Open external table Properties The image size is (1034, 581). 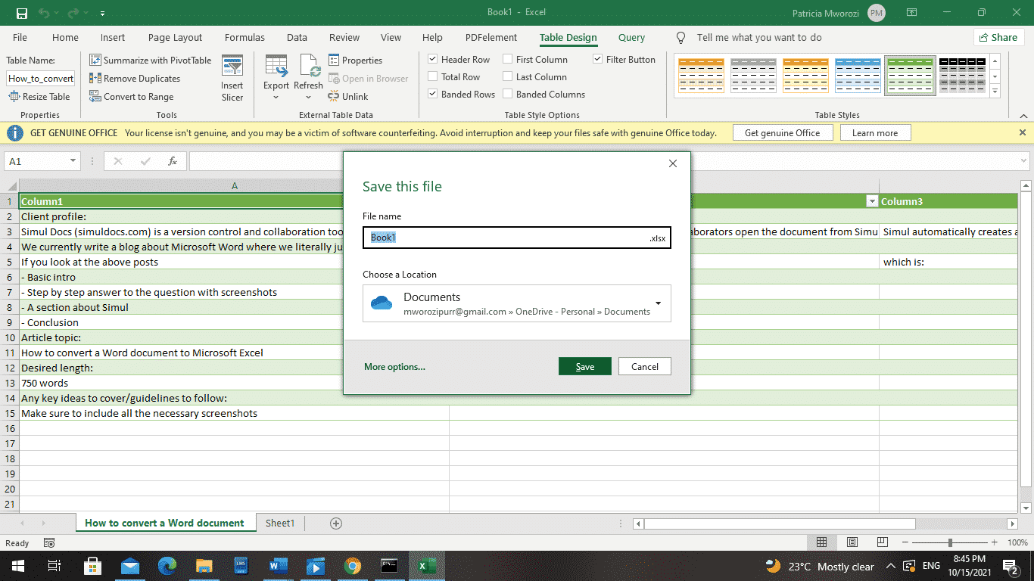pyautogui.click(x=356, y=60)
